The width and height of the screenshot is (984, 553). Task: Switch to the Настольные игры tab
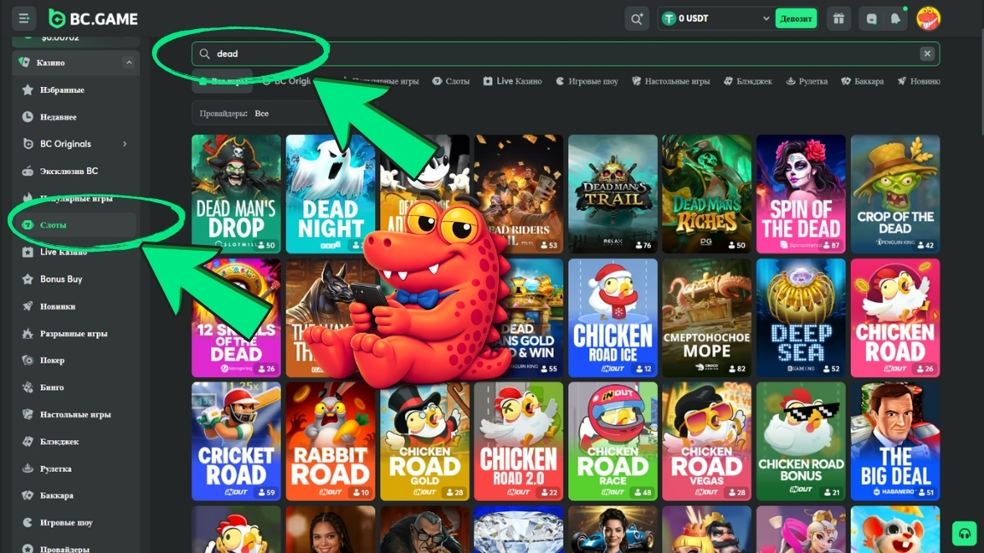tap(671, 81)
